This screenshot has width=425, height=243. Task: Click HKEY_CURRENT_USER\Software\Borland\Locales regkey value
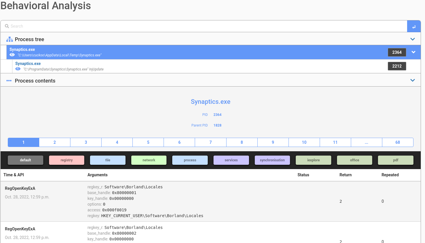[x=152, y=216]
